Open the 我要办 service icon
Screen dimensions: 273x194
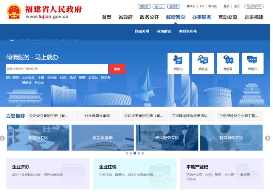pos(178,63)
